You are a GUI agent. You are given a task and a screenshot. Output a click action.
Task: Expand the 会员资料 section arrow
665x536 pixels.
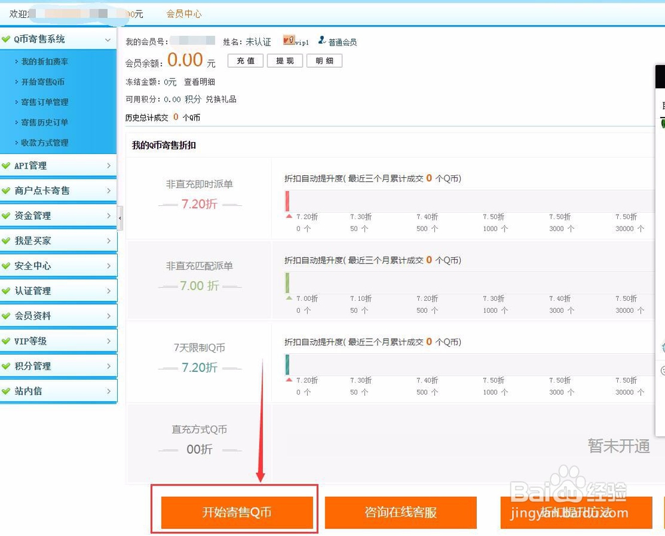(108, 315)
